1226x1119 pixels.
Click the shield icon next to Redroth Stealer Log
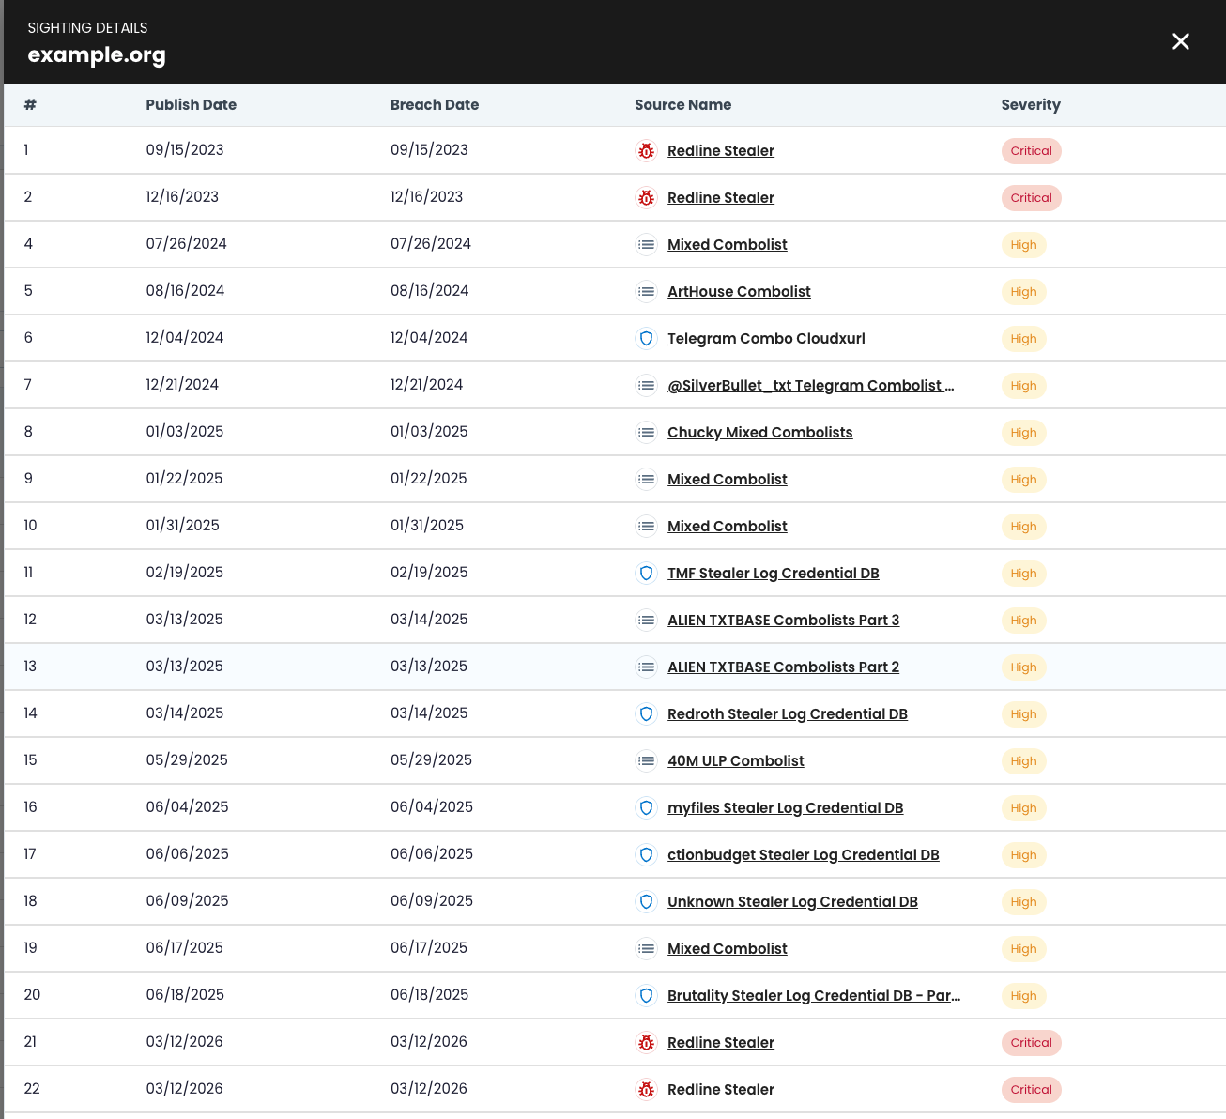[646, 713]
